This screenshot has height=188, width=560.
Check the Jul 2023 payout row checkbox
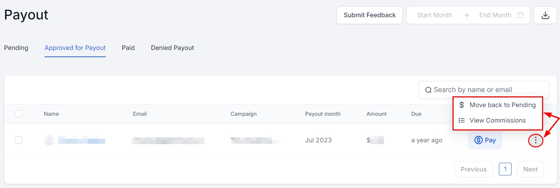[x=19, y=140]
